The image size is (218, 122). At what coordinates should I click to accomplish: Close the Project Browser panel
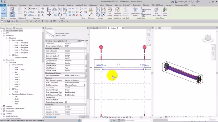43,28
